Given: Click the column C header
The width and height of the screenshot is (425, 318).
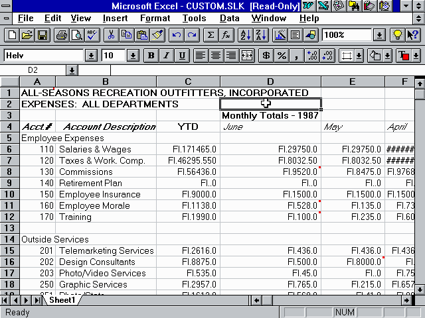Looking at the screenshot, I should [x=187, y=81].
